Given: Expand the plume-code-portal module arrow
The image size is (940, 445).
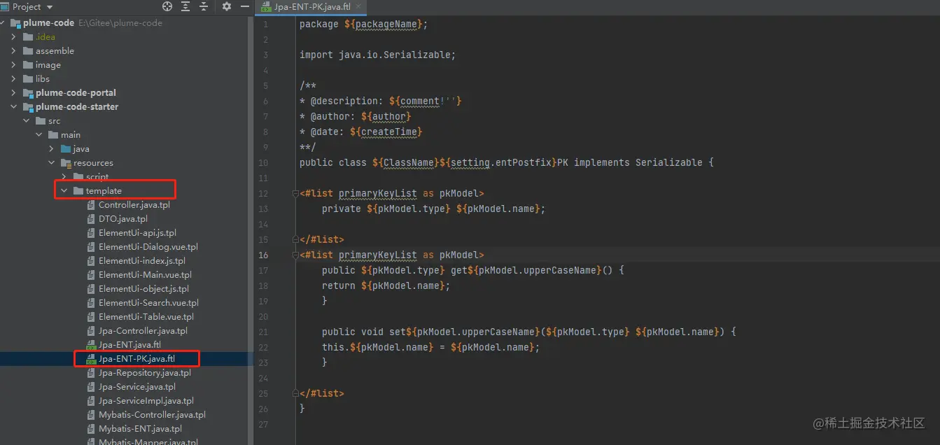Looking at the screenshot, I should [x=14, y=93].
